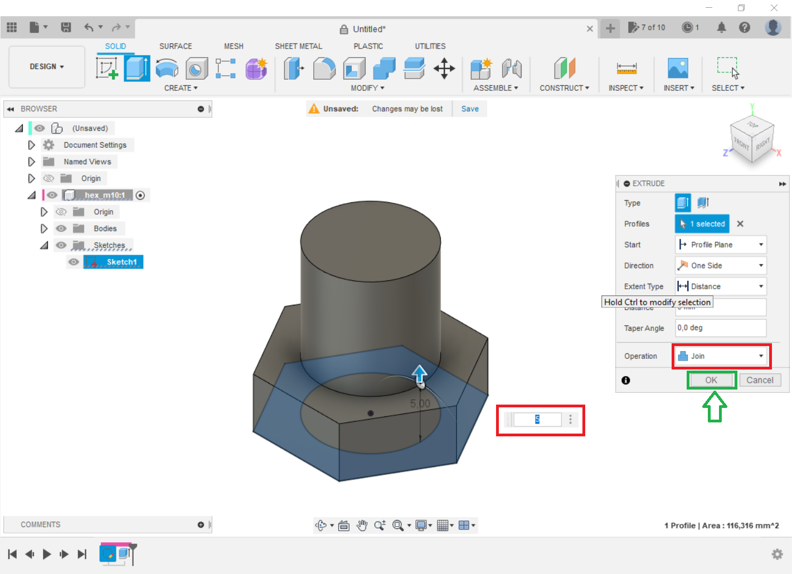Open the Insert image icon
This screenshot has width=792, height=574.
[678, 69]
